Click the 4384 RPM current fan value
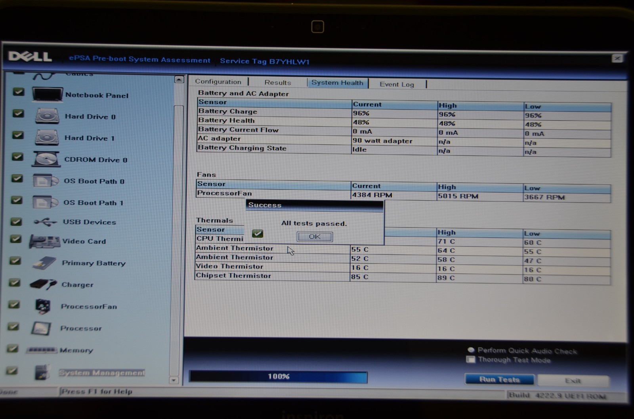634x419 pixels. pos(372,195)
